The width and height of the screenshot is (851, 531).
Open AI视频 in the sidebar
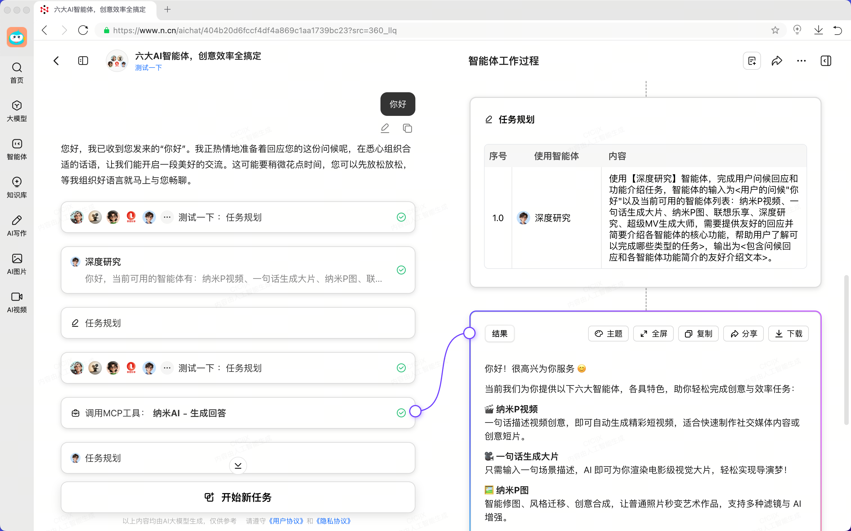click(x=17, y=303)
